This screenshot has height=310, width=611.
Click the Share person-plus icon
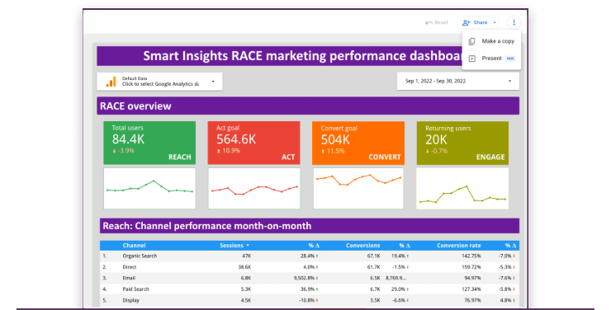tap(466, 22)
